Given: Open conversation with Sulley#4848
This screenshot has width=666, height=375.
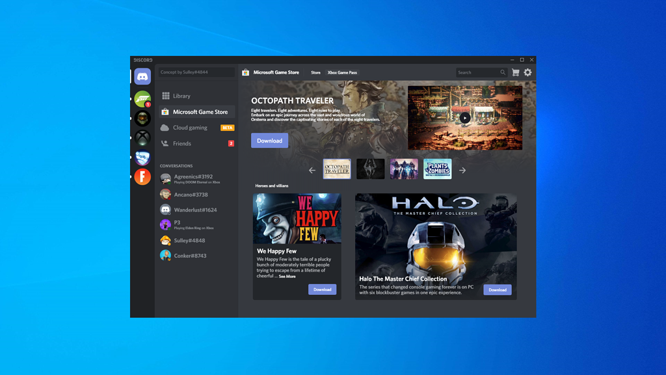Looking at the screenshot, I should 191,240.
